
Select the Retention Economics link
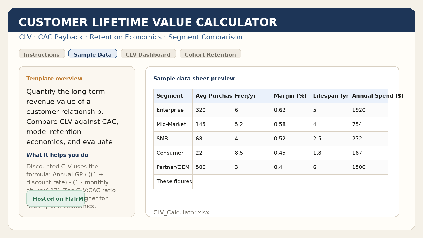(126, 37)
